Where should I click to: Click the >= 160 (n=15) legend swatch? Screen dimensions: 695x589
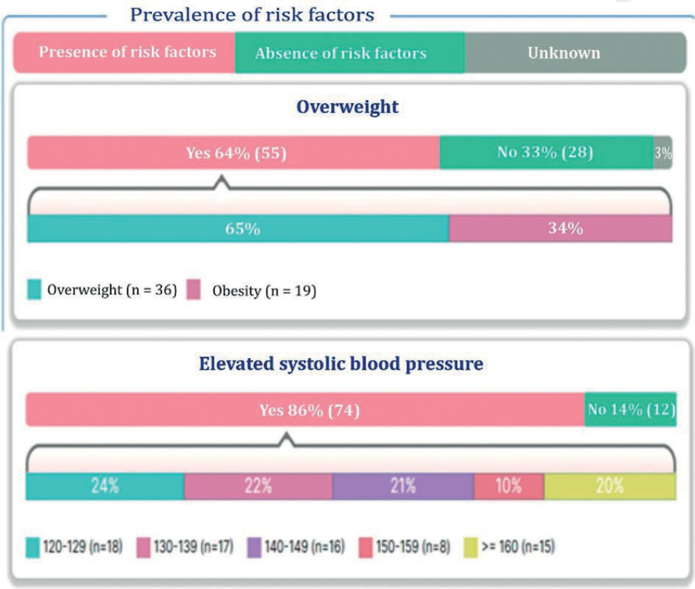[x=470, y=547]
